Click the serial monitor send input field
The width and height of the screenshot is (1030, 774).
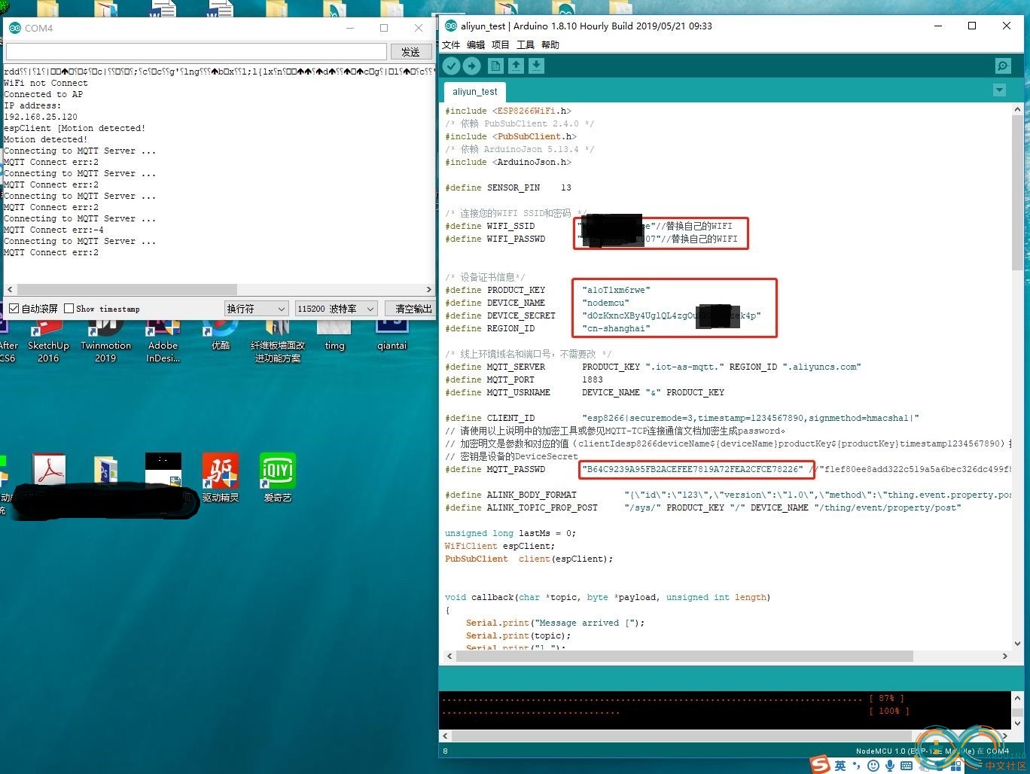point(197,52)
